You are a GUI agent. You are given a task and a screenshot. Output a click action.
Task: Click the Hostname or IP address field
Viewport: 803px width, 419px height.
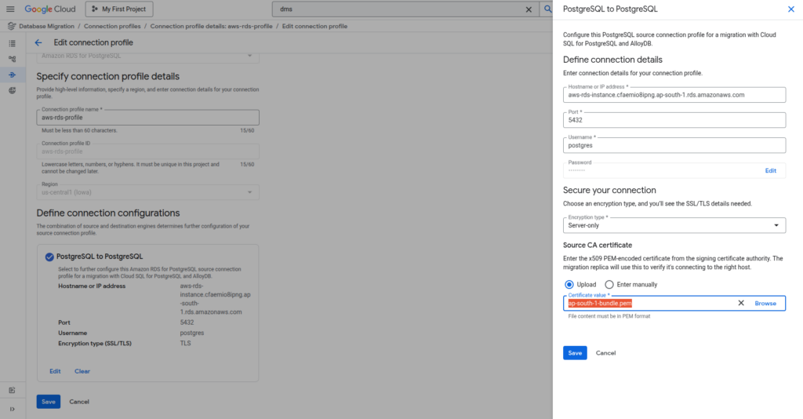click(674, 95)
